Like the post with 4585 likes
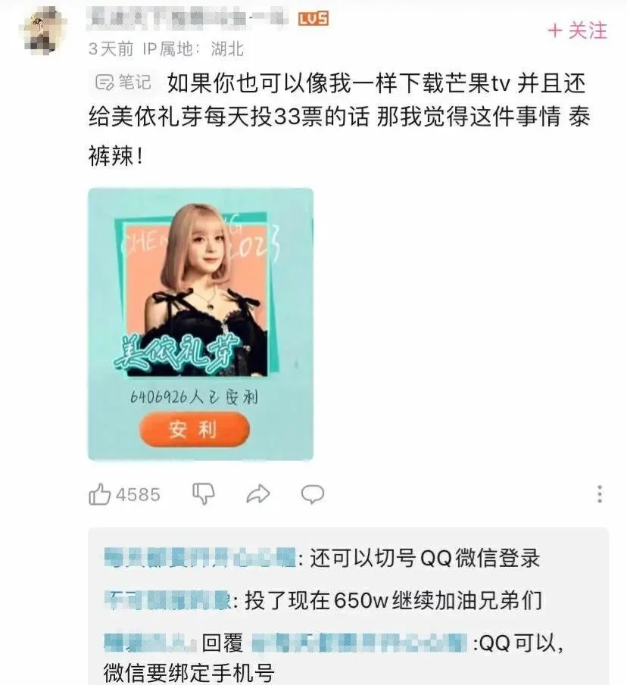Image resolution: width=627 pixels, height=685 pixels. 100,494
